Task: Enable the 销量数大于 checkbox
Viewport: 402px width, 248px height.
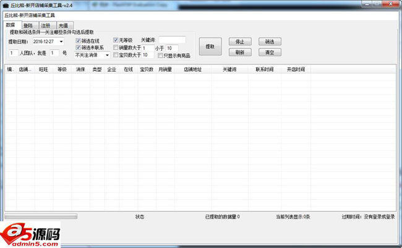Action: coord(116,48)
